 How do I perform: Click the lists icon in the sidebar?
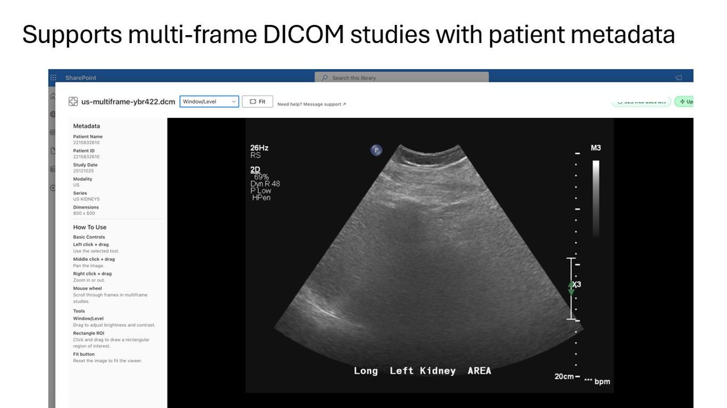(53, 169)
